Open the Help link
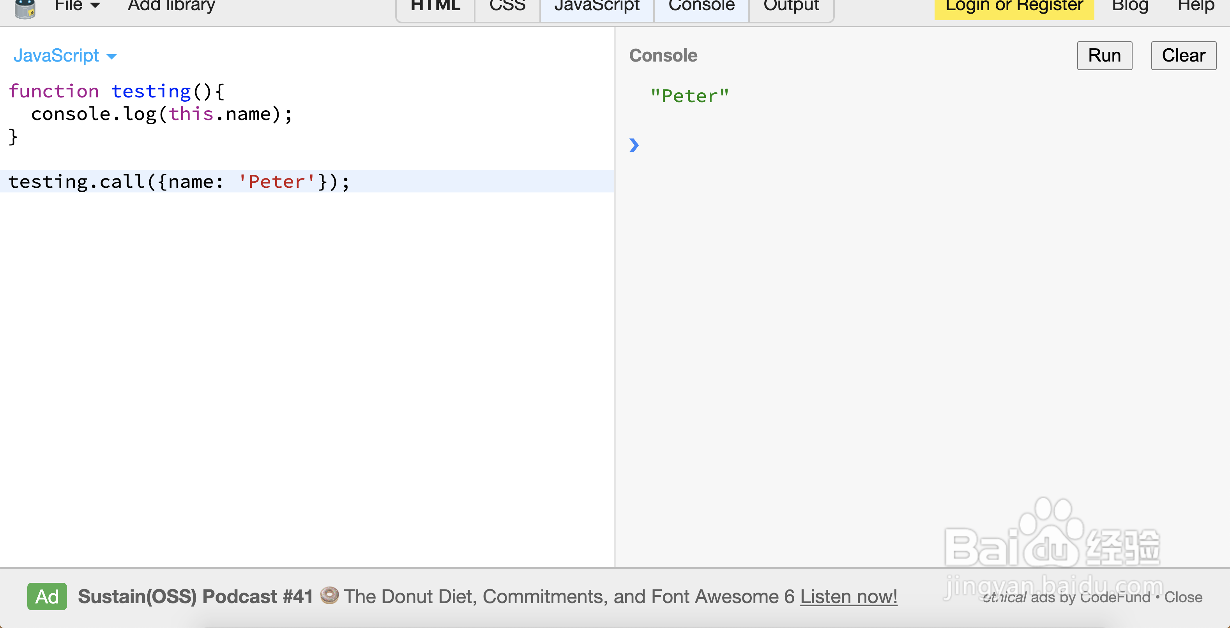The image size is (1230, 628). [x=1195, y=7]
